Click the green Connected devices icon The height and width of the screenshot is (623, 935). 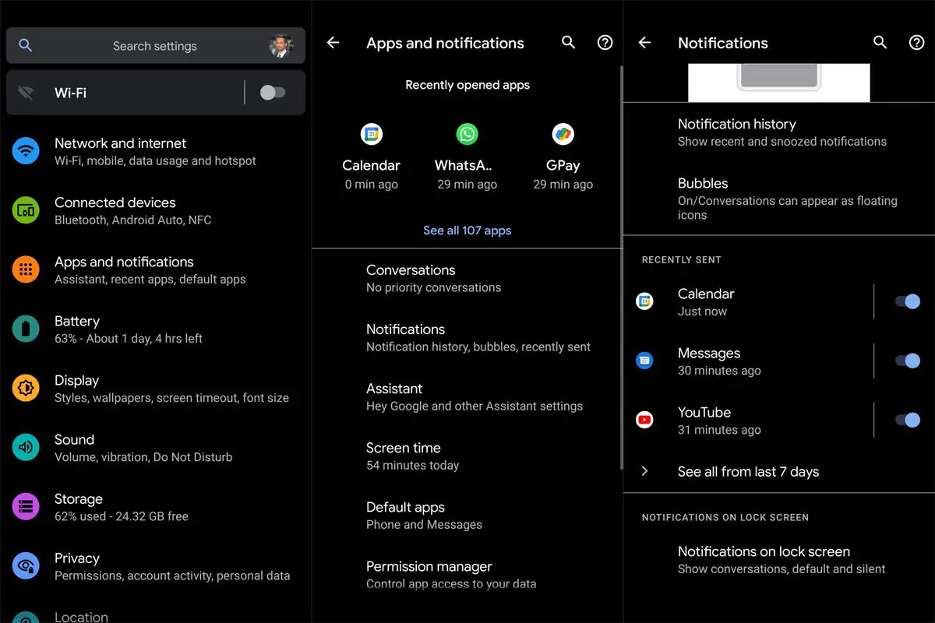coord(26,210)
